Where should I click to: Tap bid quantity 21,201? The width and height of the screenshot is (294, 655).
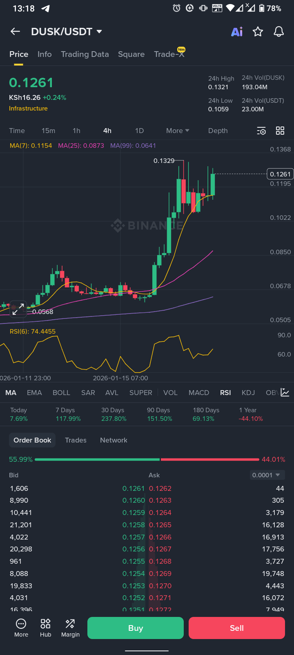[21, 525]
